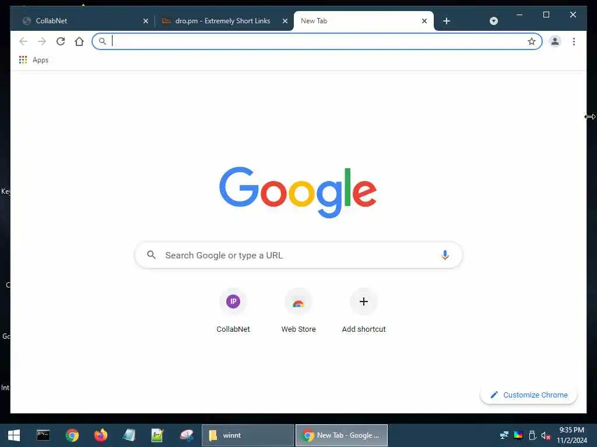
Task: Open the Windows Start menu
Action: click(14, 435)
